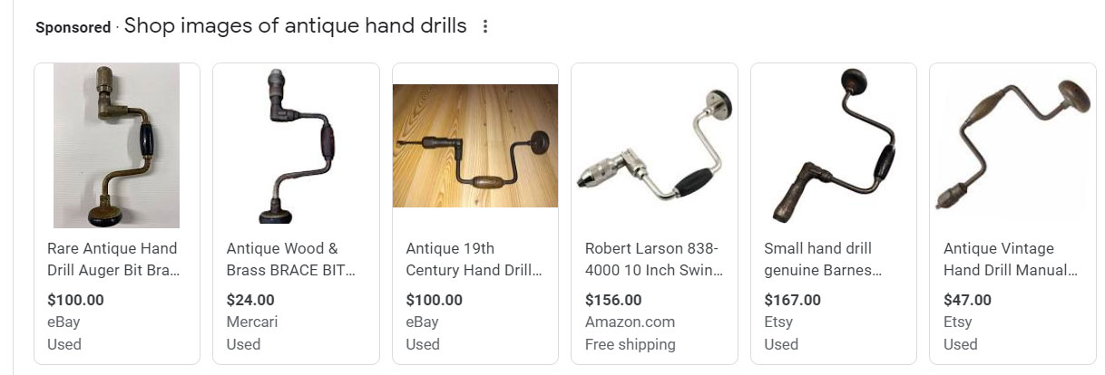Click the Sponsored label

[73, 27]
